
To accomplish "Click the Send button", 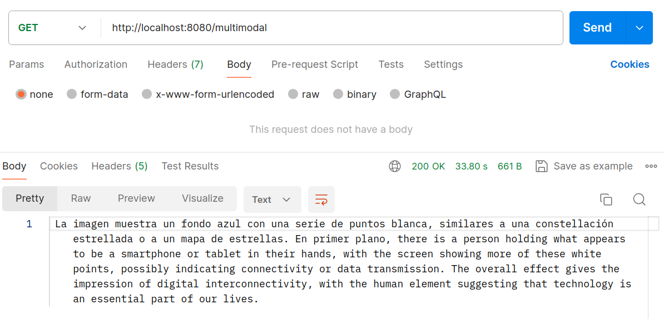I will pyautogui.click(x=597, y=28).
